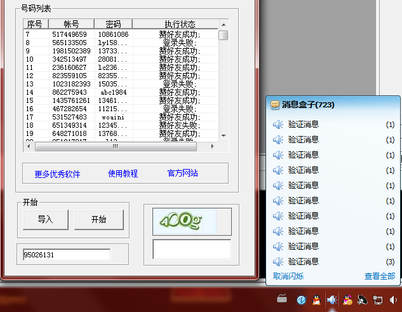The width and height of the screenshot is (402, 312).
Task: Select row with account 1023182393
Action: coord(121,84)
